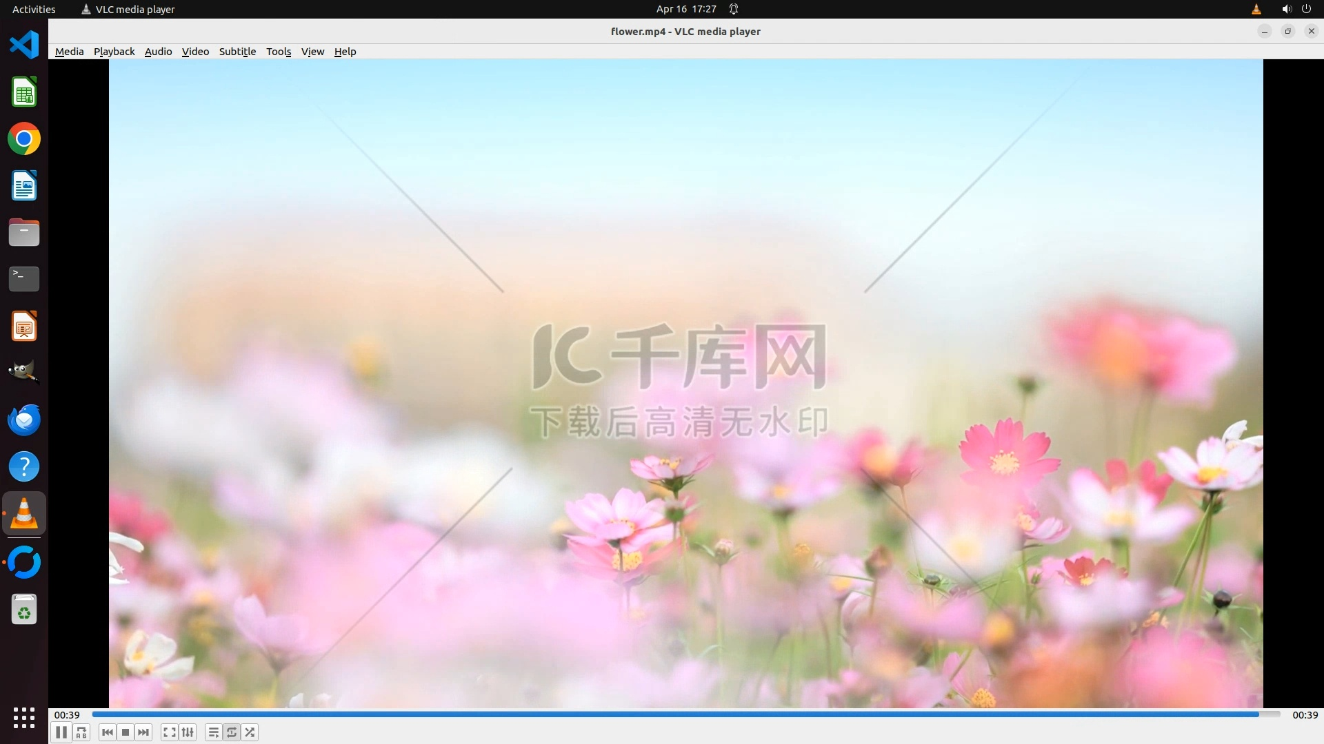Toggle the A-B loop button

tap(81, 732)
